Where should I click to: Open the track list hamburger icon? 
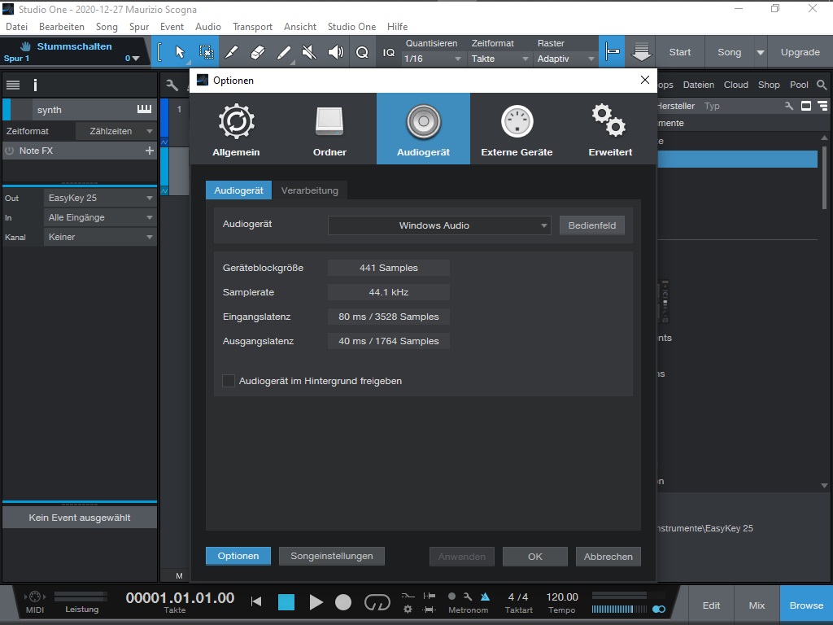[13, 85]
